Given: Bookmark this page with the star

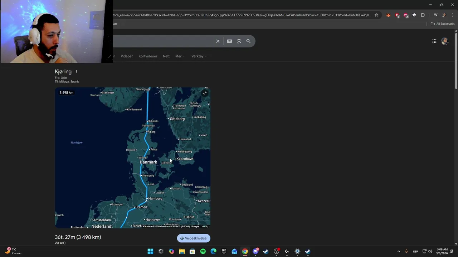Looking at the screenshot, I should (376, 15).
